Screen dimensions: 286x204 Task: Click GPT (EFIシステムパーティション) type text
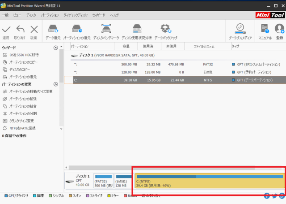[x=258, y=65]
